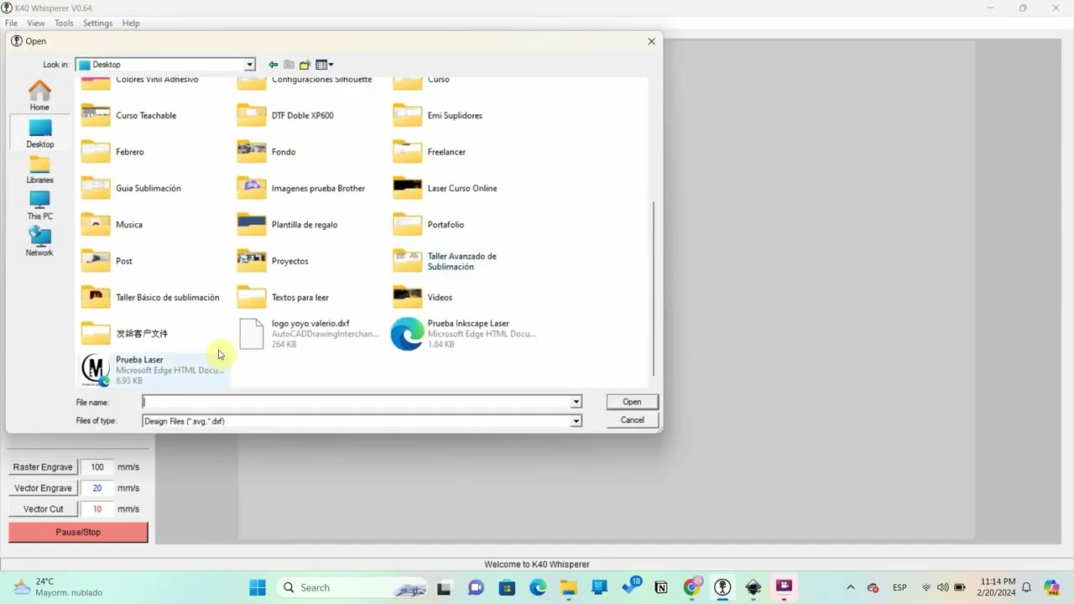The width and height of the screenshot is (1074, 604).
Task: Show hidden system tray icons
Action: coord(851,587)
